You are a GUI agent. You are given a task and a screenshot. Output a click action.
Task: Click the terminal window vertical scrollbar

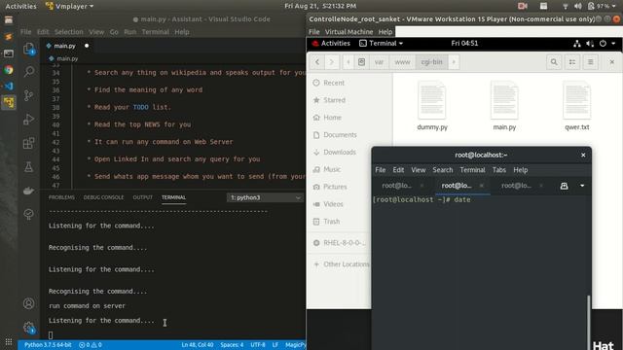[588, 322]
